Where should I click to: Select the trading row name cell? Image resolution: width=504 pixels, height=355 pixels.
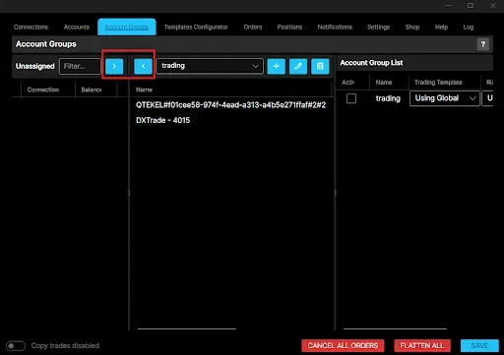(388, 98)
